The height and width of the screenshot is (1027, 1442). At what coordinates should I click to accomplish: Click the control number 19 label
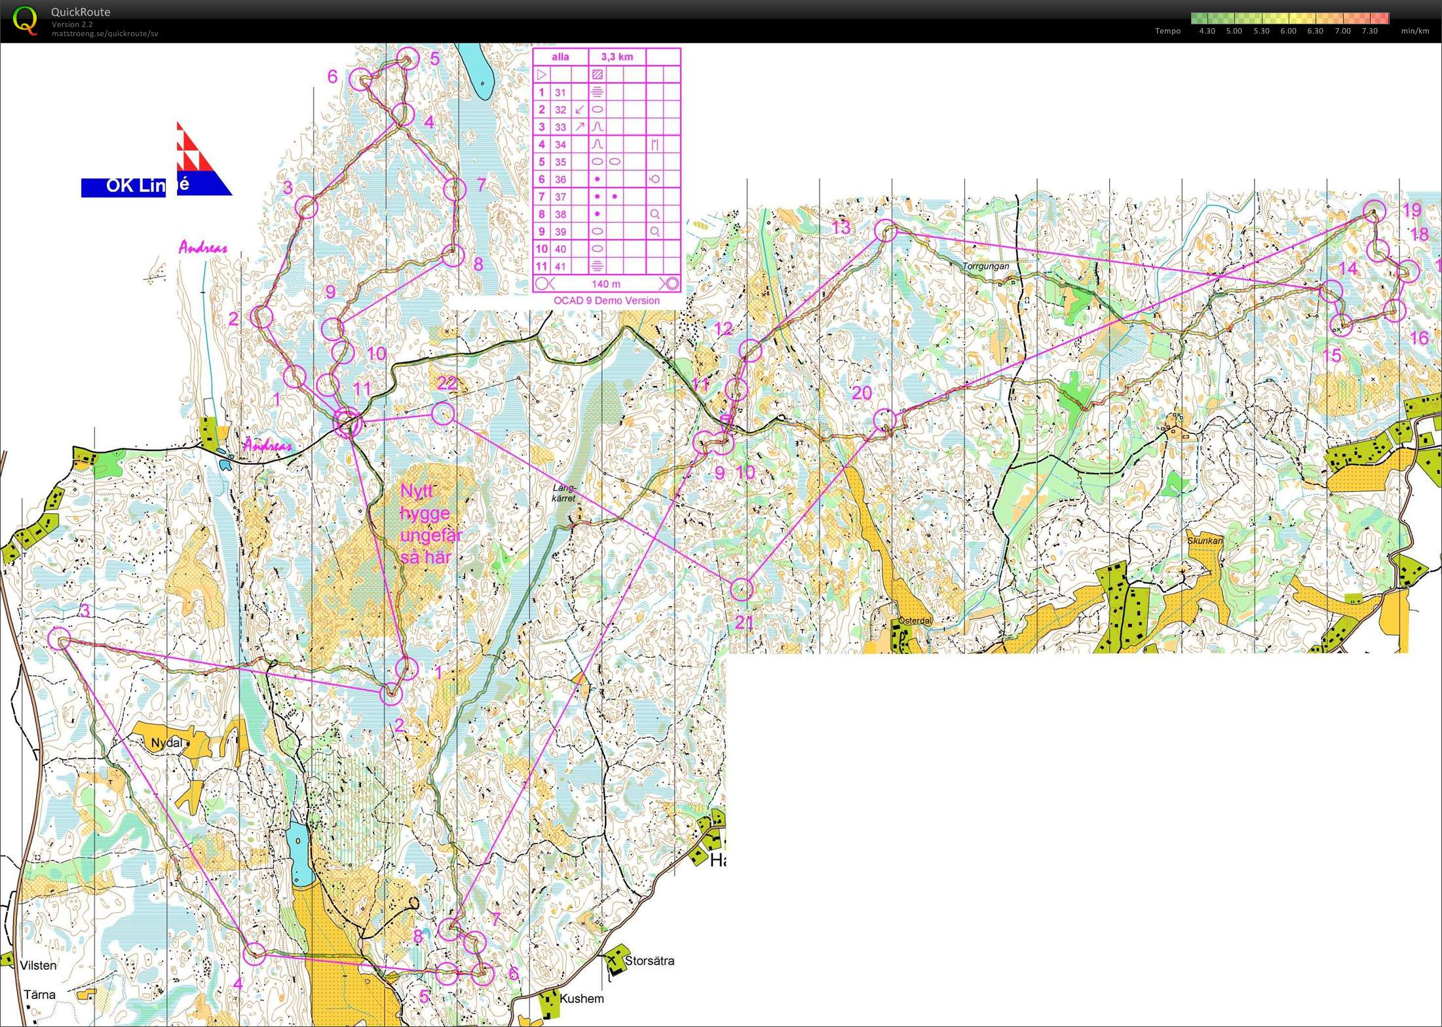click(1412, 210)
